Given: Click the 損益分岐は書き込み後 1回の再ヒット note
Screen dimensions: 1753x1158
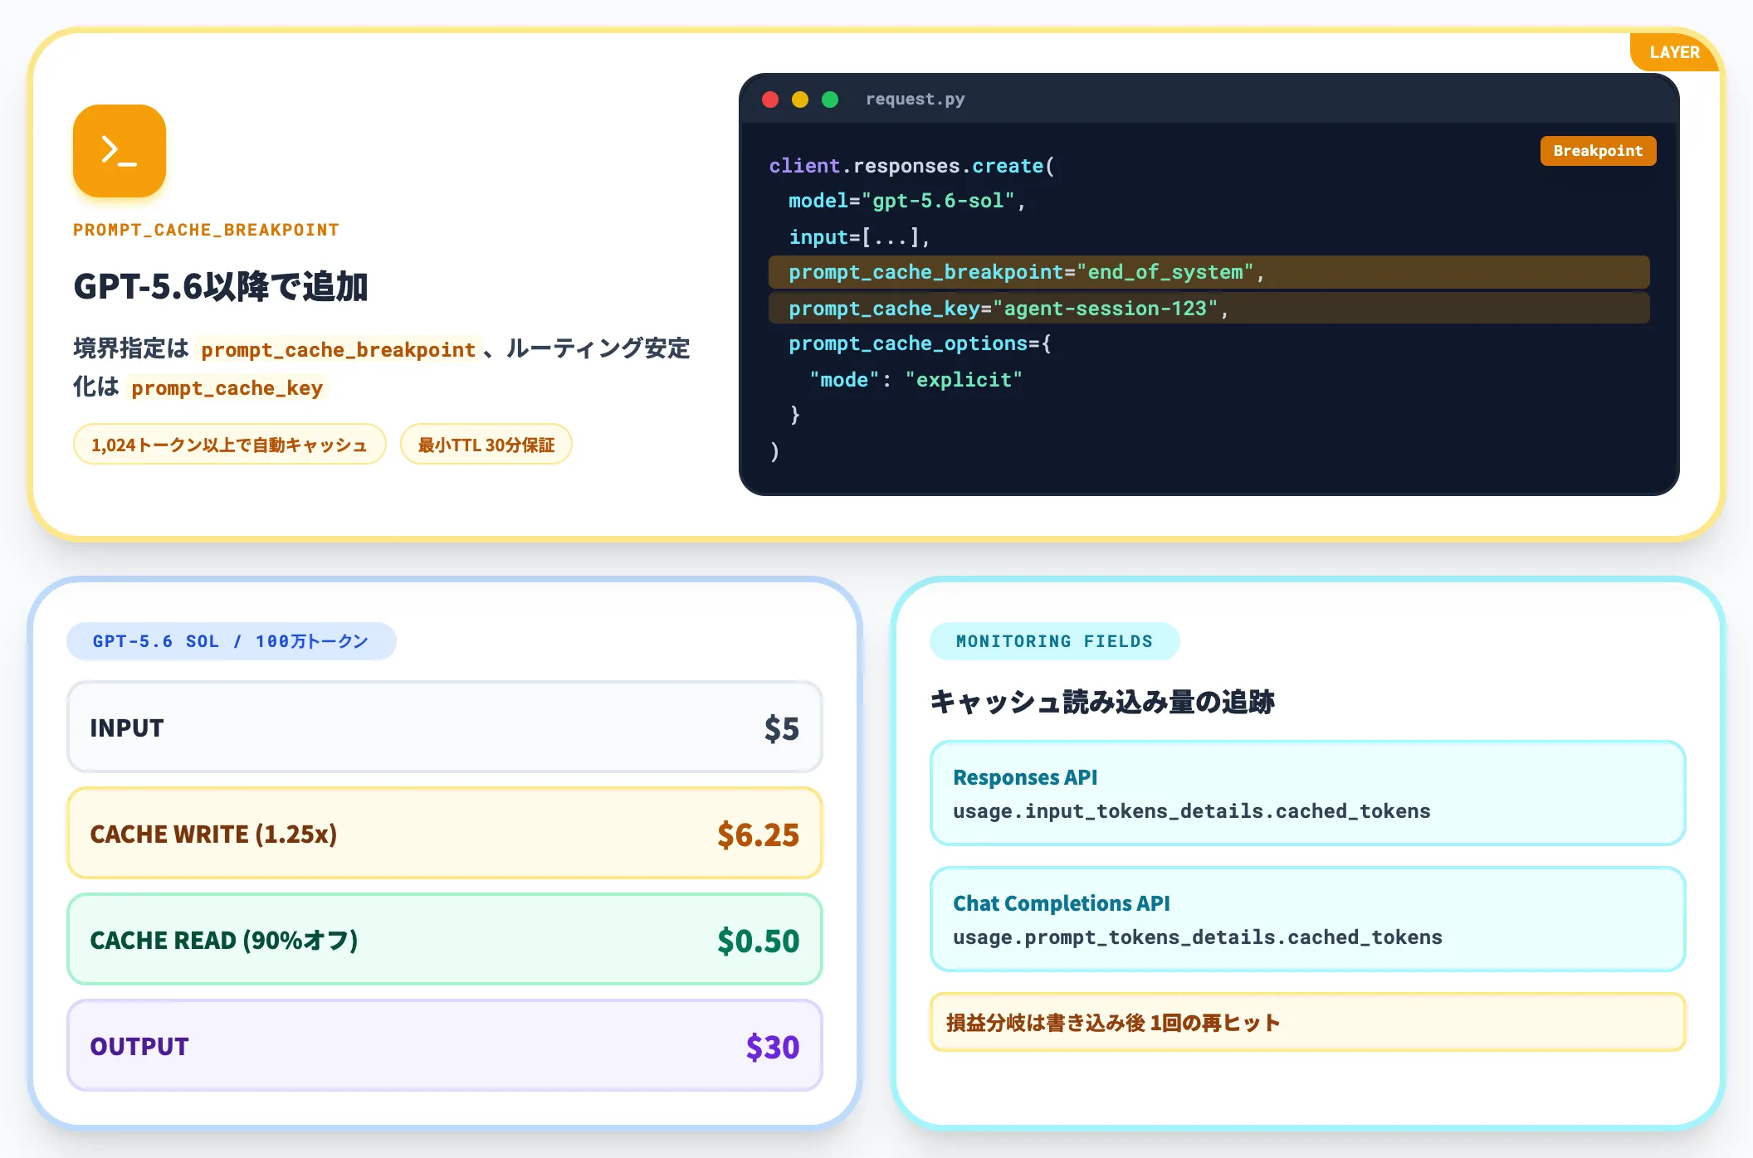Looking at the screenshot, I should tap(1307, 1023).
